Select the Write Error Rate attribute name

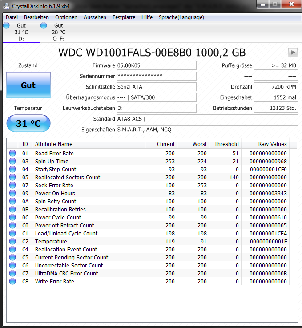click(55, 282)
